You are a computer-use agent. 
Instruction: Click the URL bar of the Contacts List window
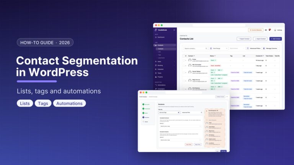pos(219,25)
